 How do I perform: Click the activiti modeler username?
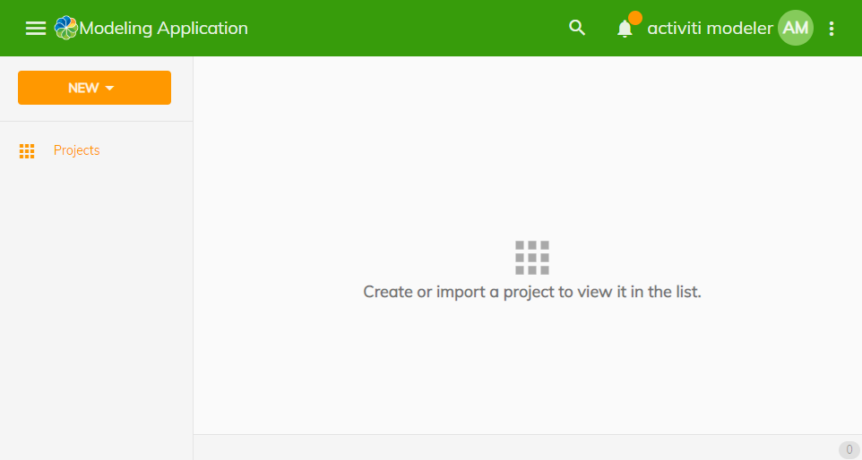click(x=710, y=28)
